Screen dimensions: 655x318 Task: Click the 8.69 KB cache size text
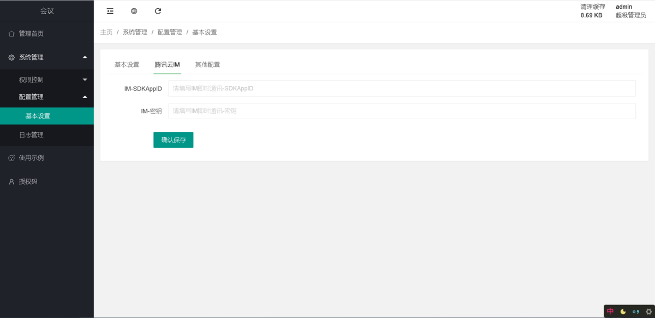[x=592, y=15]
